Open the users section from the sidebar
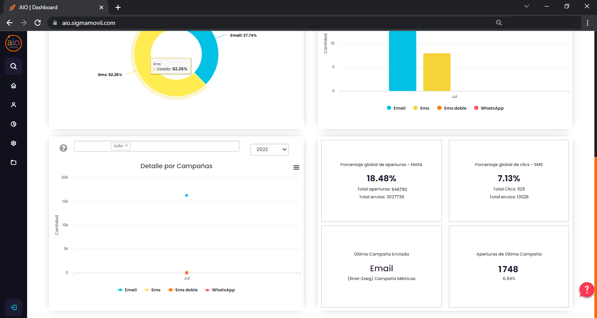Image resolution: width=597 pixels, height=318 pixels. (13, 104)
